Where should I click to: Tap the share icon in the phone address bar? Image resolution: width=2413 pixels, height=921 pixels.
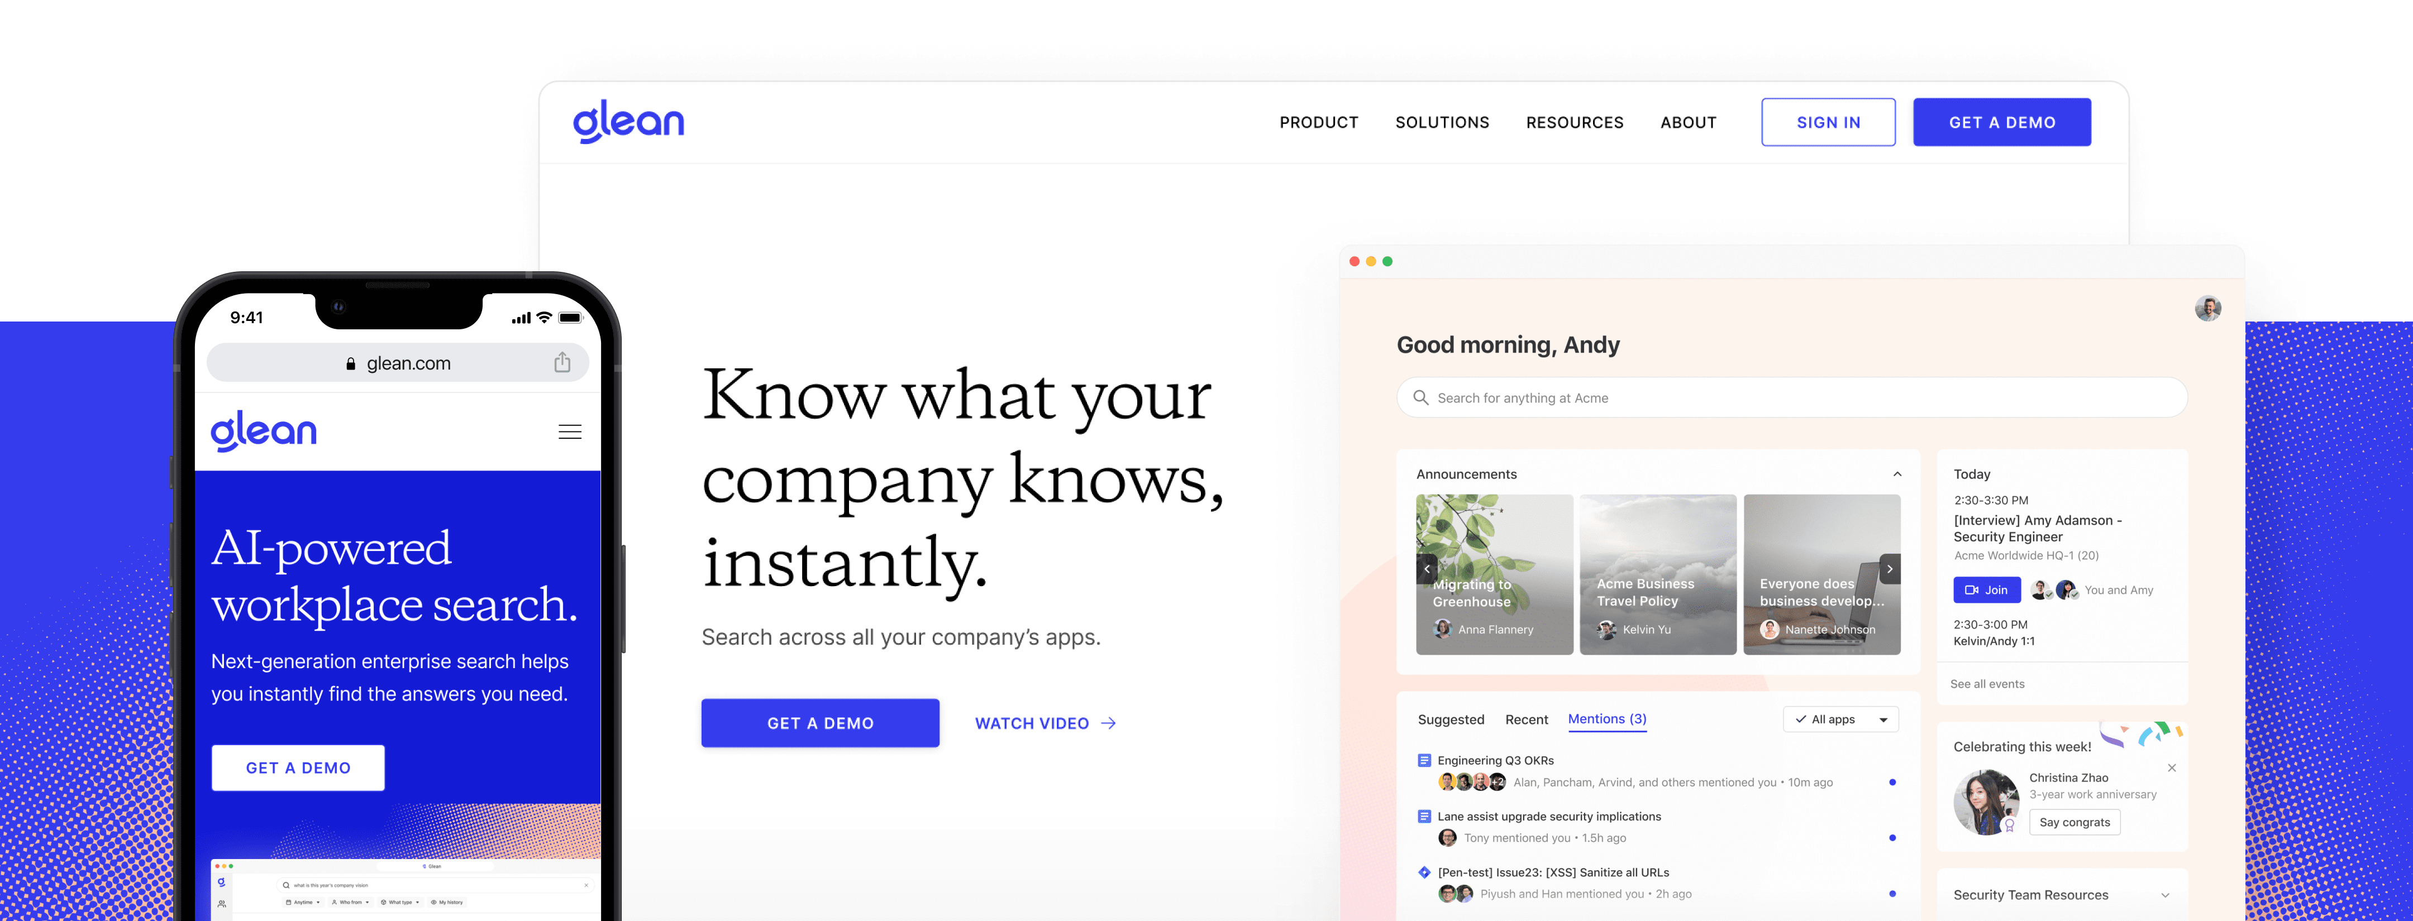(x=562, y=363)
